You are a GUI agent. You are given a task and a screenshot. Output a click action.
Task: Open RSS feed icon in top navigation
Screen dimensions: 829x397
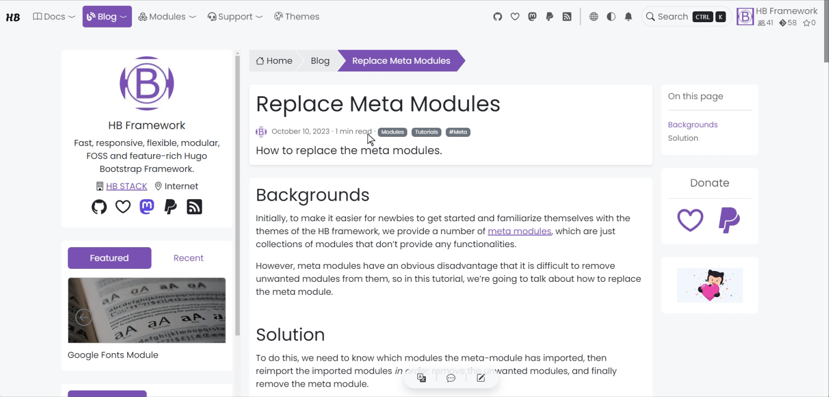pos(567,17)
